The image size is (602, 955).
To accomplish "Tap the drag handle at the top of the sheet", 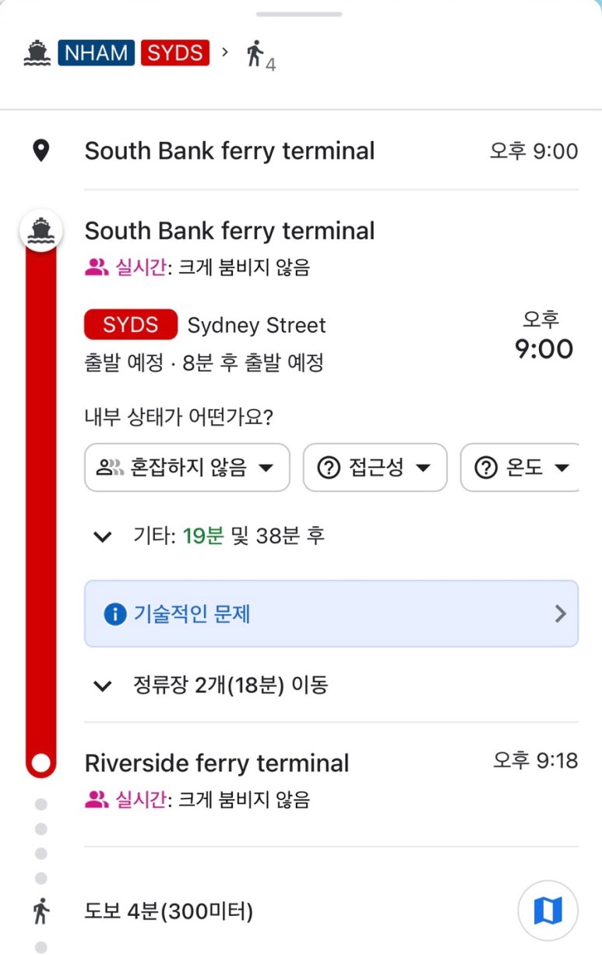I will (299, 14).
